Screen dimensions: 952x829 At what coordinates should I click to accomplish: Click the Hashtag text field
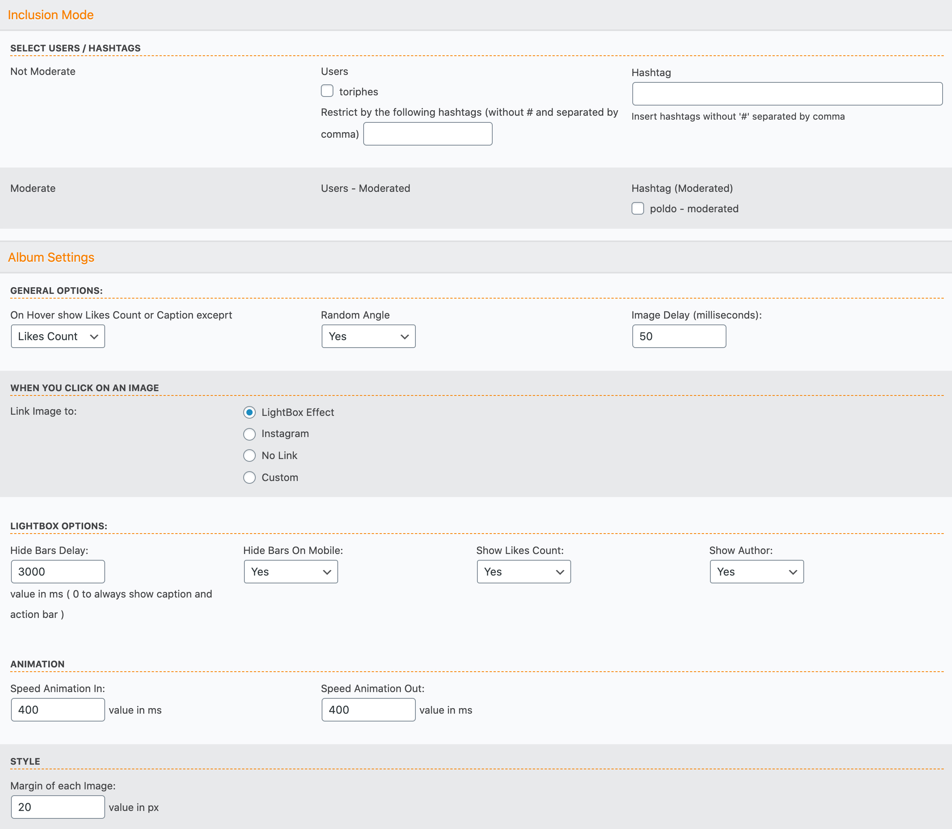(x=787, y=94)
